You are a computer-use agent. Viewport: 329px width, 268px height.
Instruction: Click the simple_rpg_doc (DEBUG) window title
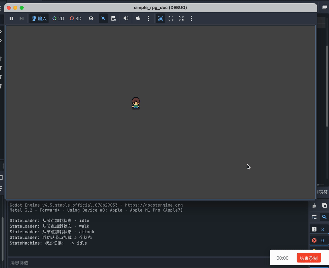point(160,8)
